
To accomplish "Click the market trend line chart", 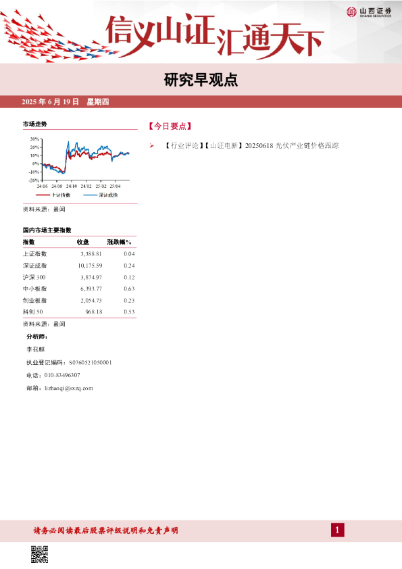I will 80,160.
